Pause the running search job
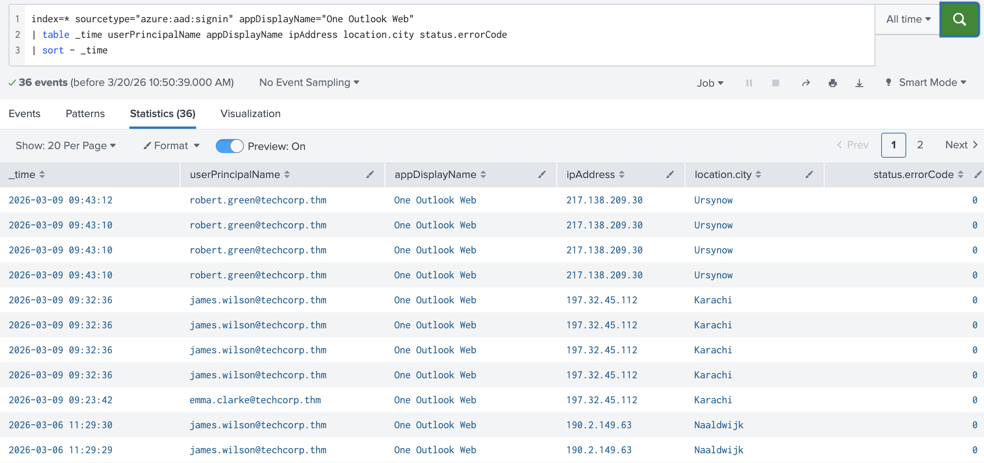The image size is (984, 463). tap(749, 82)
